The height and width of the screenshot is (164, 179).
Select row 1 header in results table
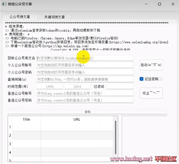click(x=10, y=127)
